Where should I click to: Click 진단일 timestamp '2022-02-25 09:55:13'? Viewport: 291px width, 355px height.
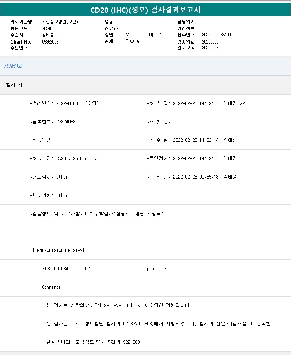coord(196,177)
